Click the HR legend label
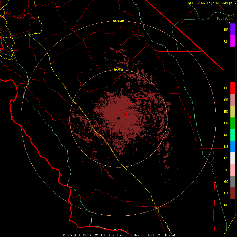 coord(226,123)
